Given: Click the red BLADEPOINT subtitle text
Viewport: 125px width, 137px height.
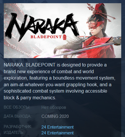Looking at the screenshot, I should (x=46, y=37).
